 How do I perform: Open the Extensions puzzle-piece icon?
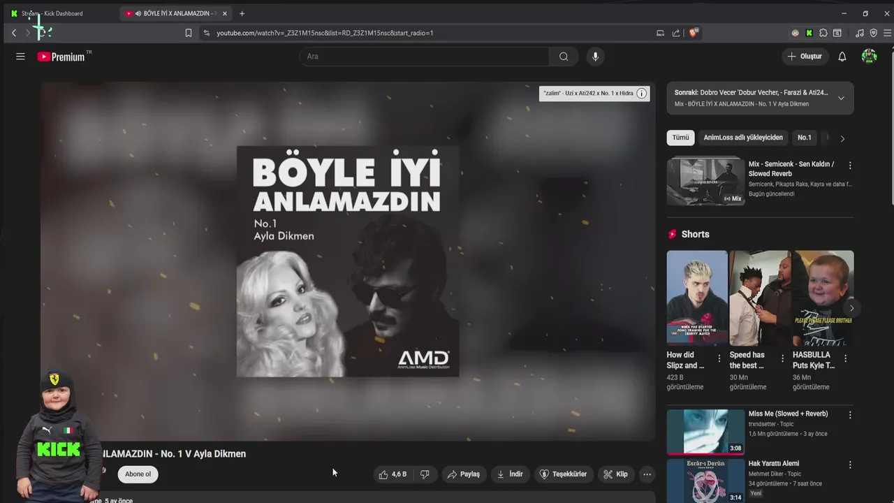tap(823, 33)
